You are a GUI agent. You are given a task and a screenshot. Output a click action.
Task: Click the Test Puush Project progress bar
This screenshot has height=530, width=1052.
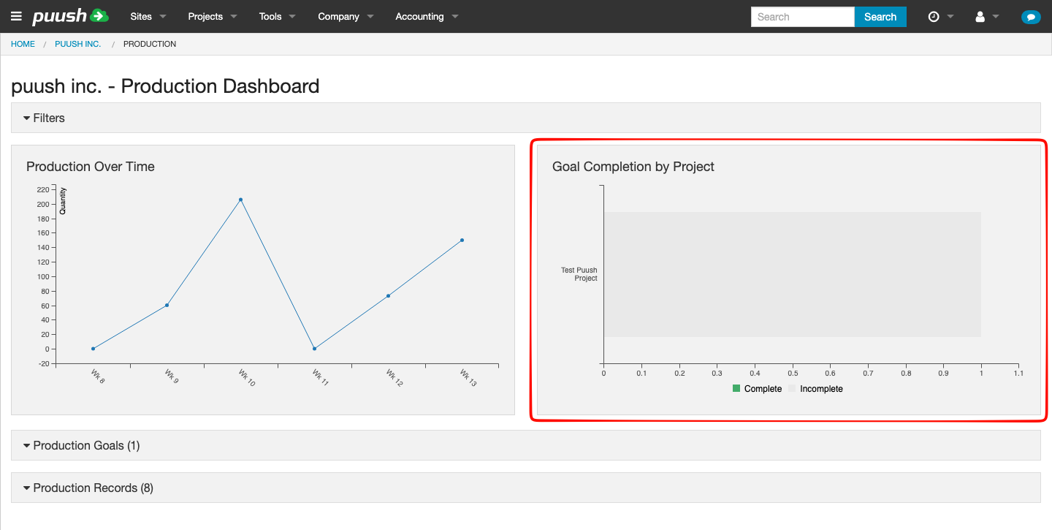tap(793, 274)
